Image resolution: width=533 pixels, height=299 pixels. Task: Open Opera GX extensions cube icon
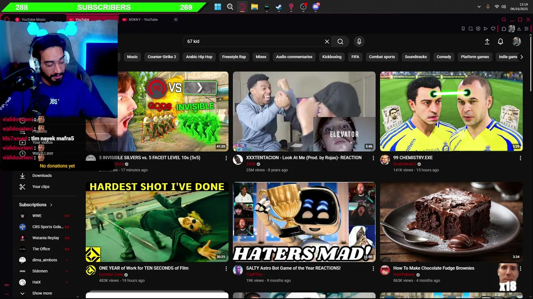click(x=504, y=29)
